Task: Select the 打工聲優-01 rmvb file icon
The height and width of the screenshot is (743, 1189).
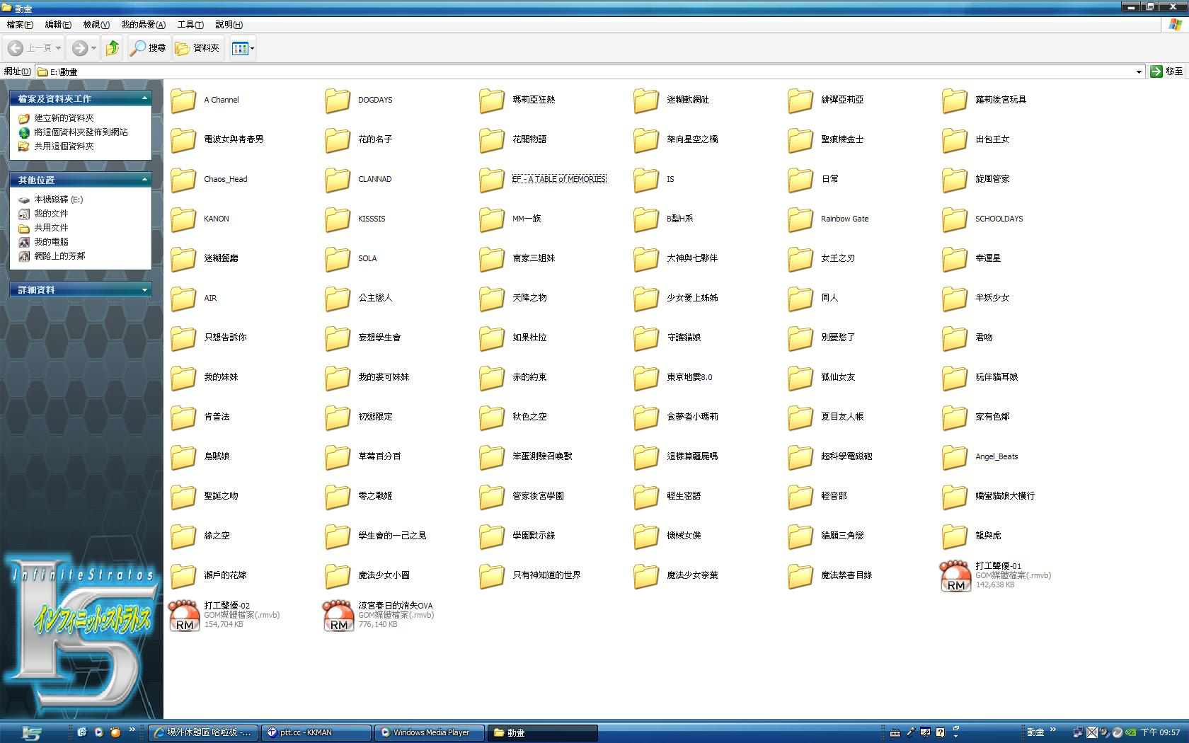Action: [955, 576]
